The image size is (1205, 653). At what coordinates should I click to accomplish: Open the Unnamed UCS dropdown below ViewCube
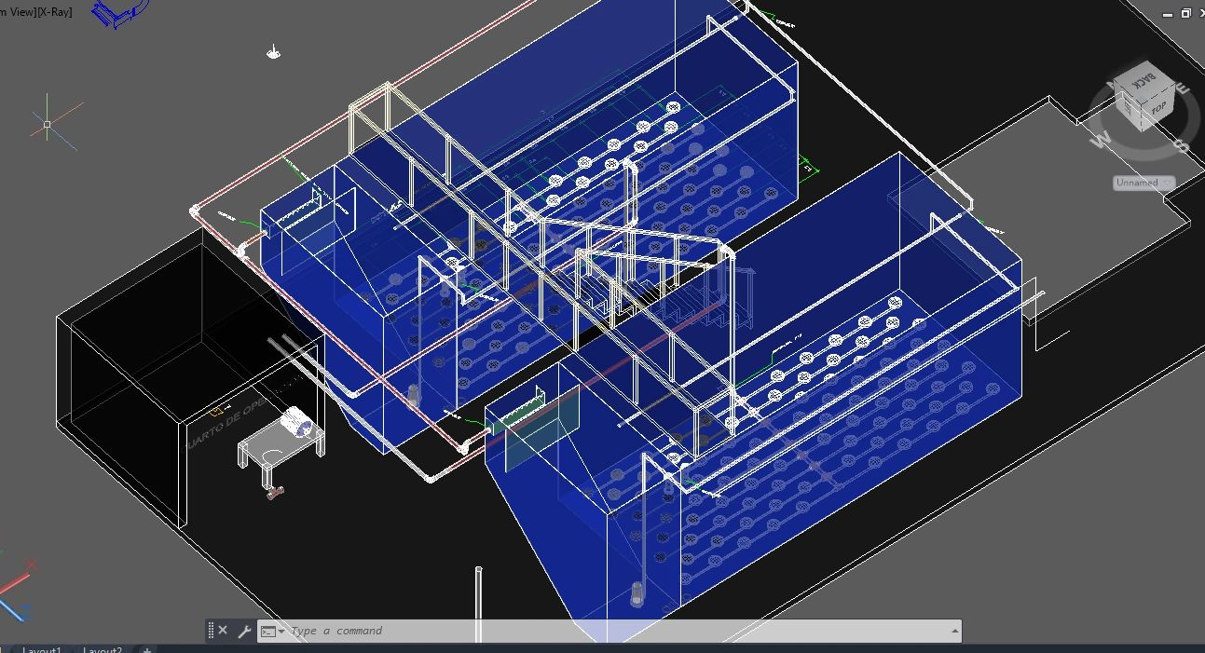pyautogui.click(x=1143, y=183)
